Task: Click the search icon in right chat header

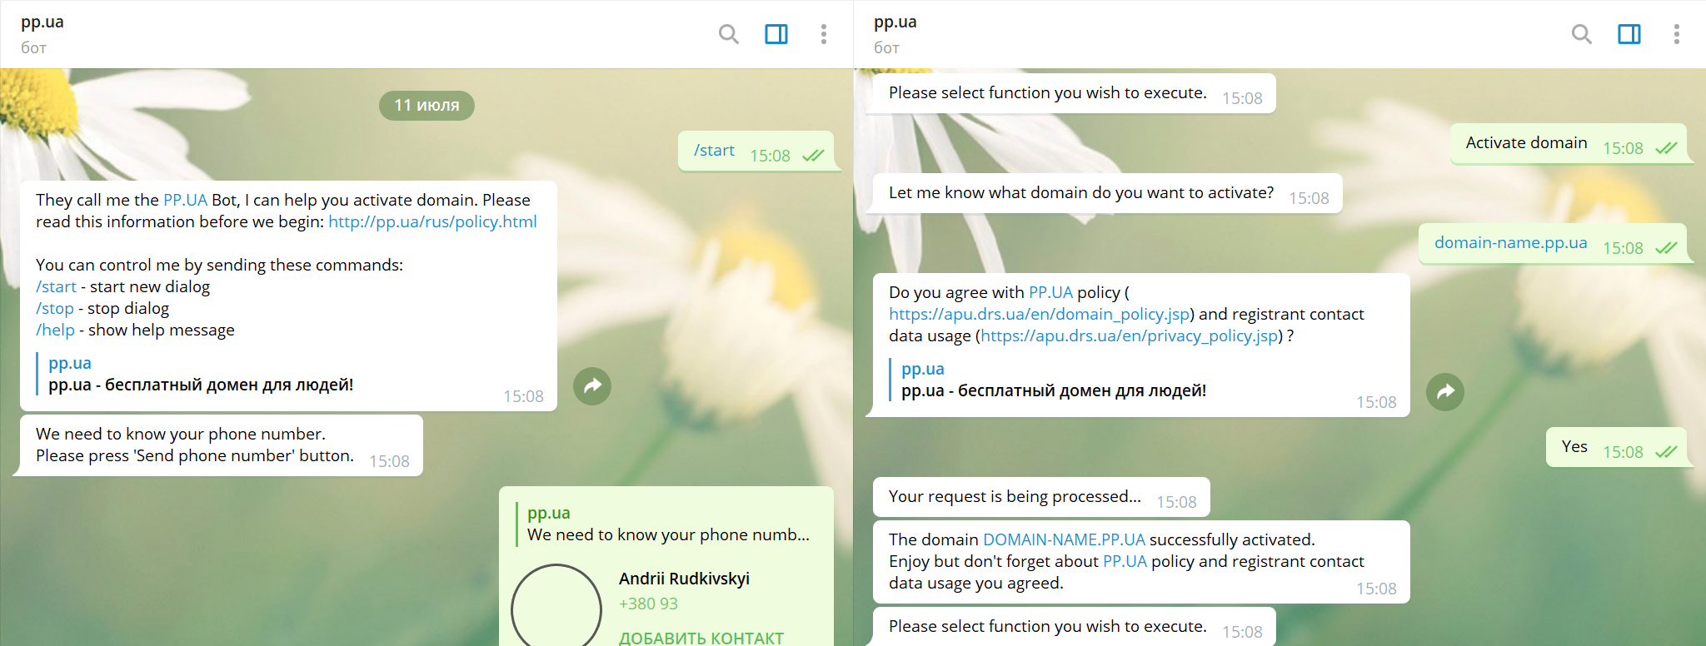Action: pyautogui.click(x=1581, y=34)
